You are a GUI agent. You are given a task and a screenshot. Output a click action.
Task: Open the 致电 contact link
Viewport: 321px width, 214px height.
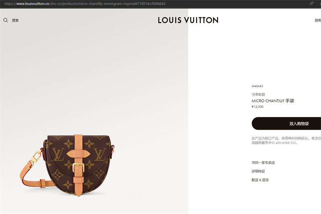point(318,20)
